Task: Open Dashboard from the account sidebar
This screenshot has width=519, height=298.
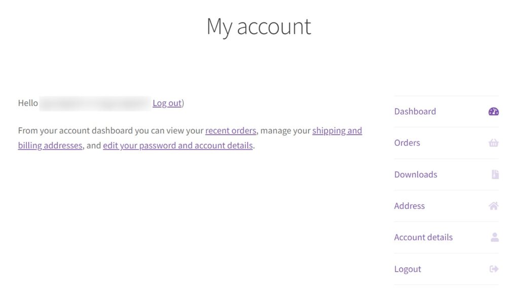Action: click(x=415, y=111)
